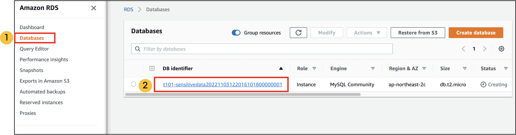This screenshot has height=135, width=516.
Task: Sort by the Region & AZ column
Action: tap(424, 68)
